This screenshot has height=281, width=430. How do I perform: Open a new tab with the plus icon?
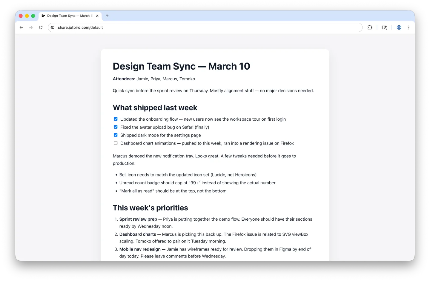[x=107, y=16]
